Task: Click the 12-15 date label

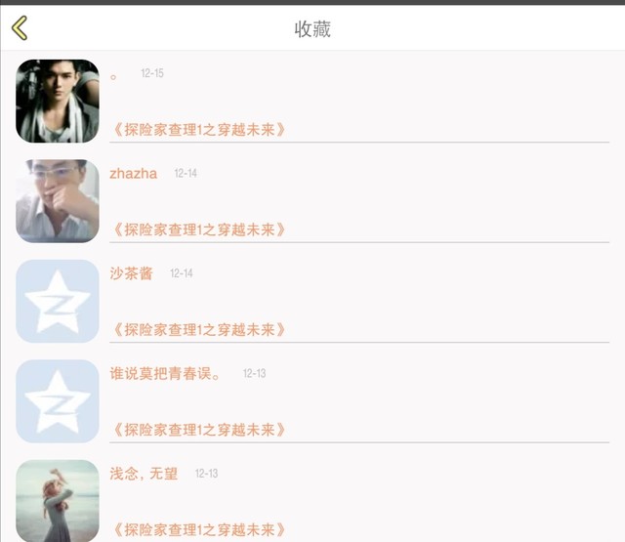Action: tap(152, 73)
